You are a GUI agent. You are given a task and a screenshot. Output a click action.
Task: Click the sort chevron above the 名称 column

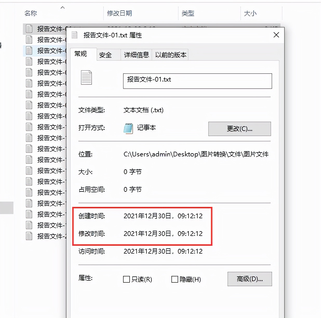click(x=63, y=8)
